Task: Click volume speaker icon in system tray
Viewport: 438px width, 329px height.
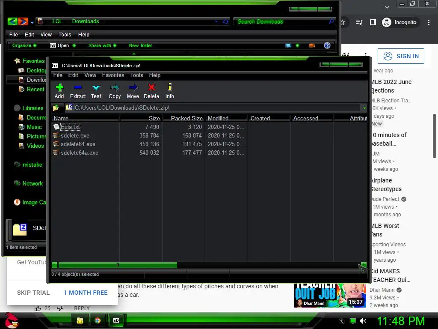Action: point(363,321)
